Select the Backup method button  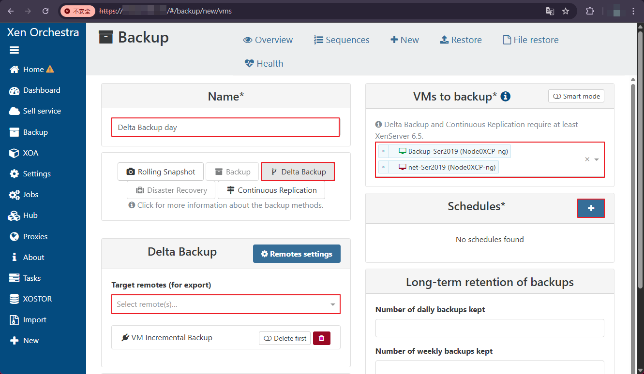click(233, 172)
